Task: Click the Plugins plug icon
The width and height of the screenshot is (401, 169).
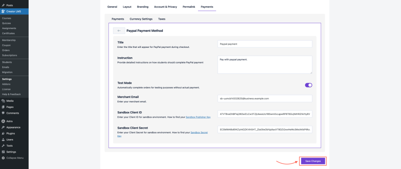Action: (x=4, y=133)
